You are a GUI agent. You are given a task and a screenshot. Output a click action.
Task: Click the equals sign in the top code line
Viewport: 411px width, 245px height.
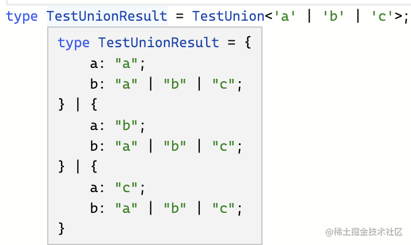click(180, 16)
